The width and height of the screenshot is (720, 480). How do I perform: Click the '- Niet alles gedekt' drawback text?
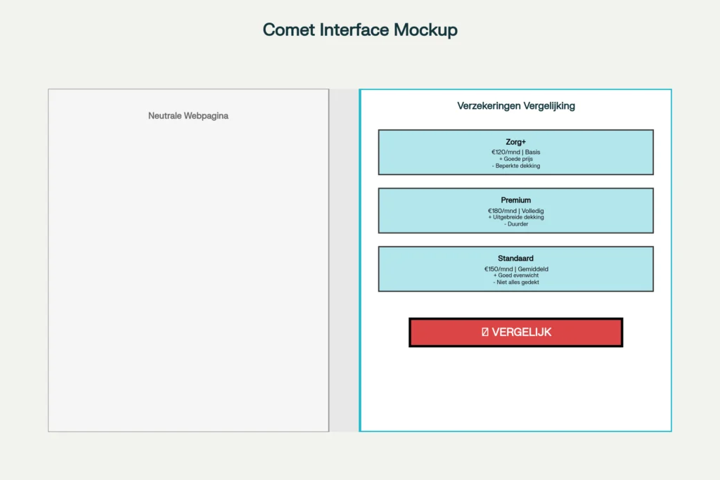point(515,283)
